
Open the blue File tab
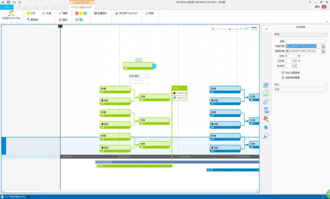coord(6,7)
